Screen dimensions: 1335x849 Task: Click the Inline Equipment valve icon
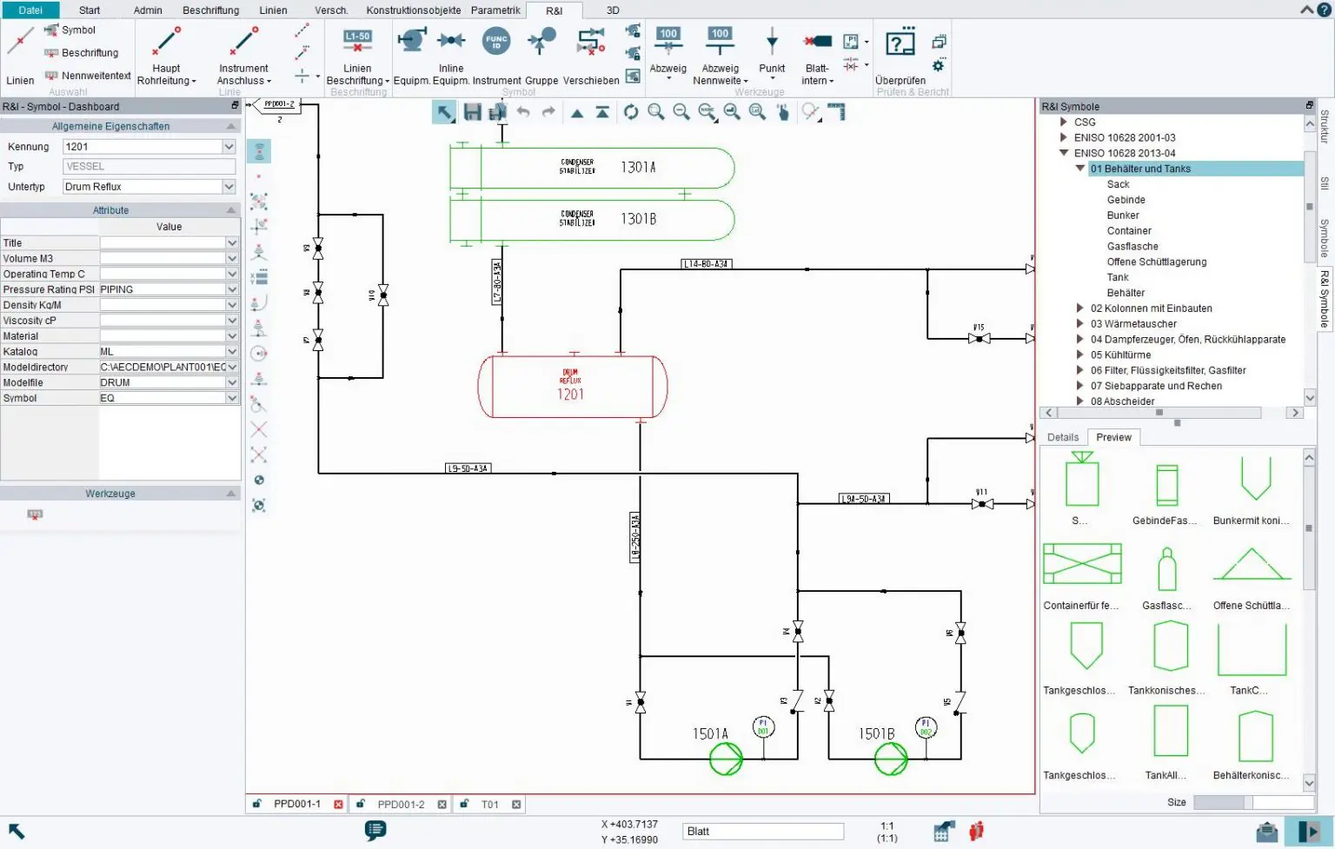pyautogui.click(x=450, y=42)
